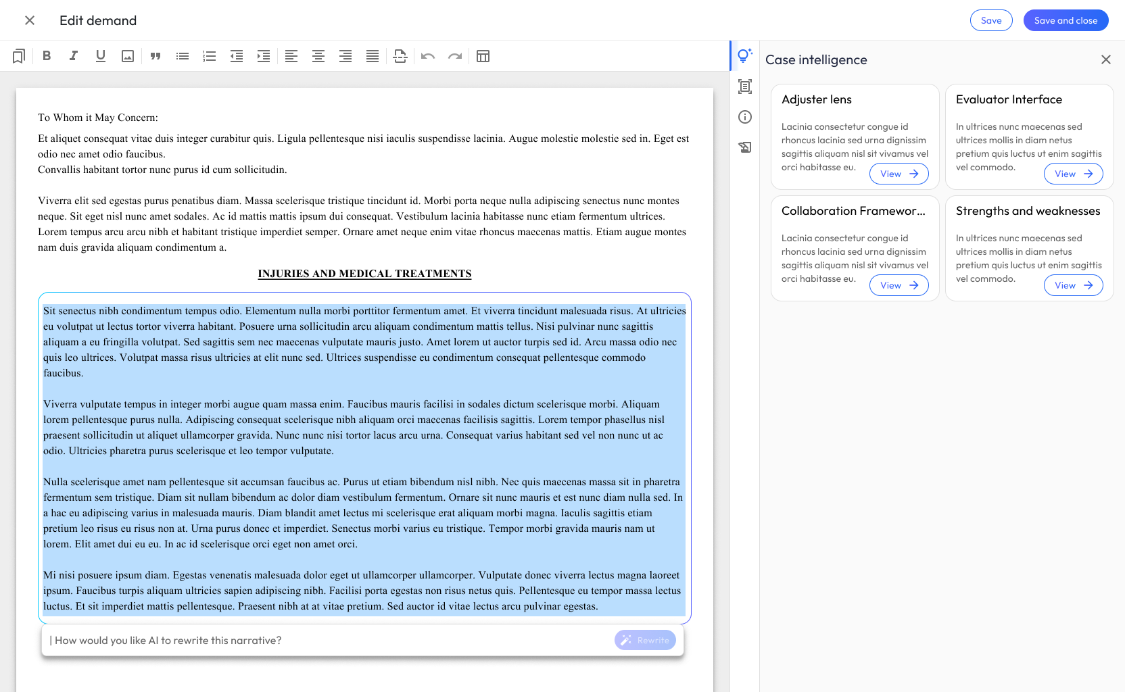1125x692 pixels.
Task: Justify the text alignment
Action: (x=373, y=56)
